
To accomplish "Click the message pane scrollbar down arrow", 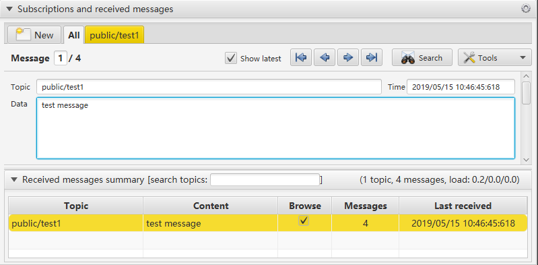I will 526,160.
